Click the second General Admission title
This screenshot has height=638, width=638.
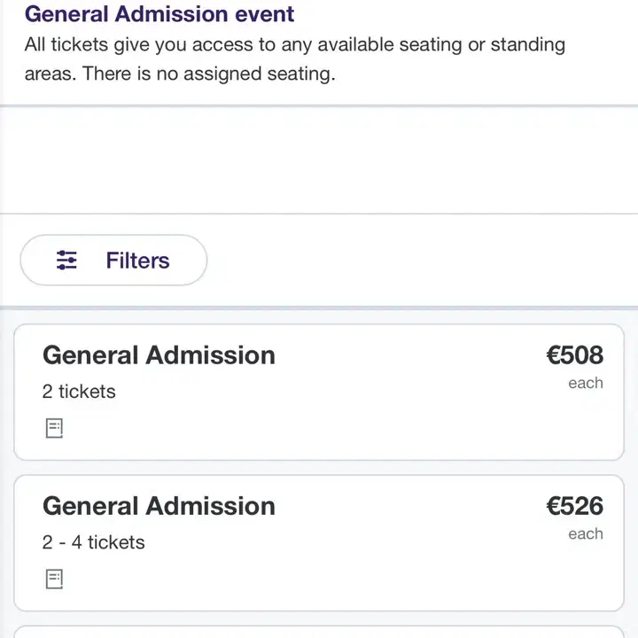pos(159,506)
